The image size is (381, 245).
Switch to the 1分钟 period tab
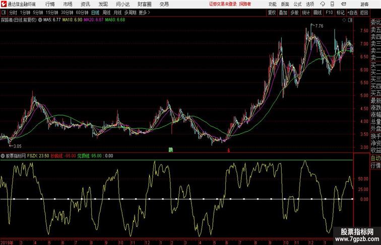click(x=25, y=13)
